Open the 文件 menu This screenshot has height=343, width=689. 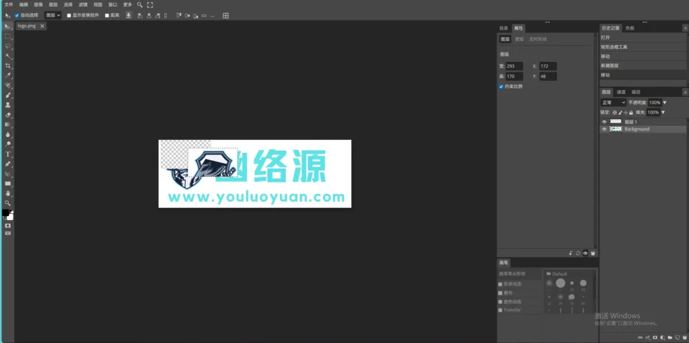(9, 5)
